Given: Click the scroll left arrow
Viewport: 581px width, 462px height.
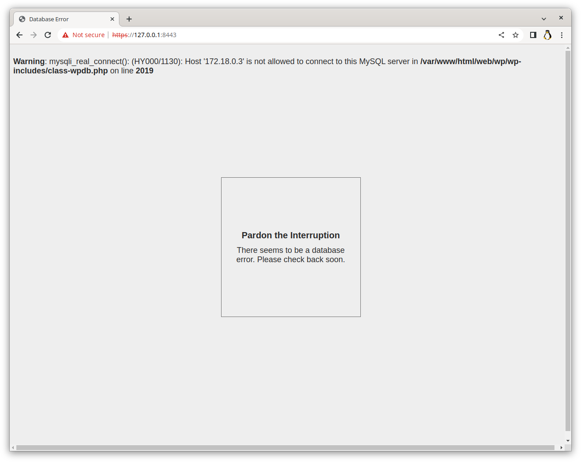Looking at the screenshot, I should [13, 447].
